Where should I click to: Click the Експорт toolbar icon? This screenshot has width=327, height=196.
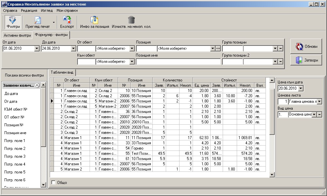click(x=67, y=22)
